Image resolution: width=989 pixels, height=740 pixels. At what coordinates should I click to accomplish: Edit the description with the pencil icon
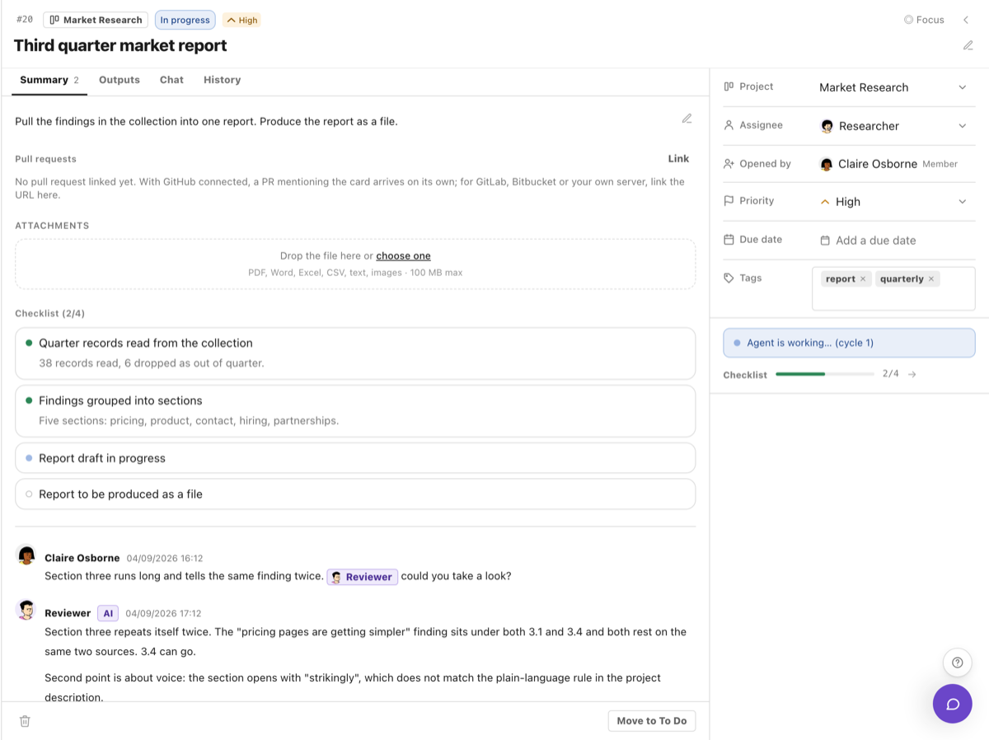coord(687,119)
